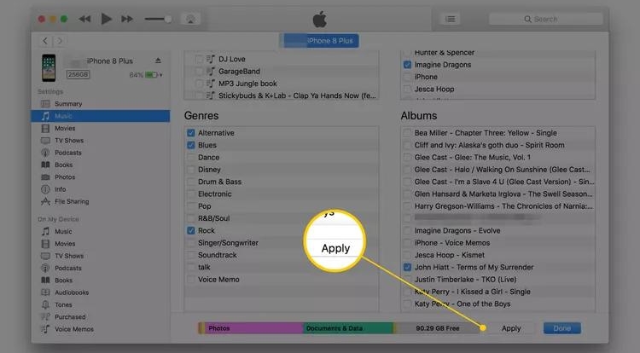Screen dimensions: 640x353
Task: Check iPhone - Voice Memos album
Action: (x=407, y=243)
